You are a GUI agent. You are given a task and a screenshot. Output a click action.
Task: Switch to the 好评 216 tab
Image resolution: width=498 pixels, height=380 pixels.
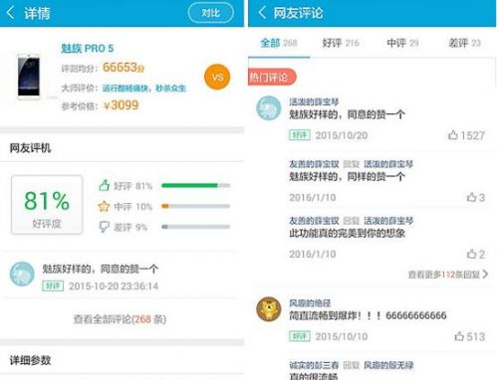[x=341, y=43]
